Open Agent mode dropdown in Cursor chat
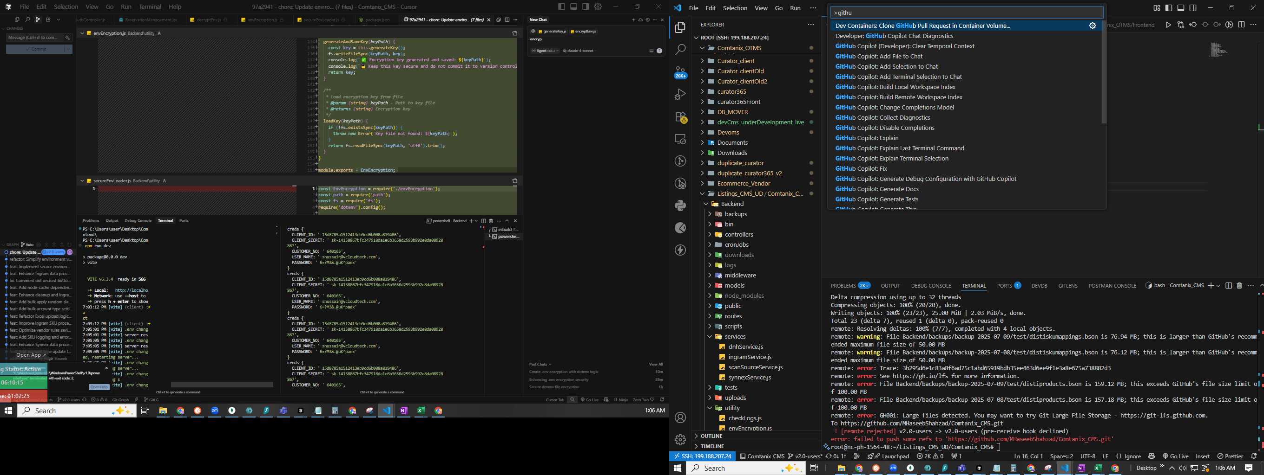Screen dimensions: 1264x475 [x=545, y=51]
